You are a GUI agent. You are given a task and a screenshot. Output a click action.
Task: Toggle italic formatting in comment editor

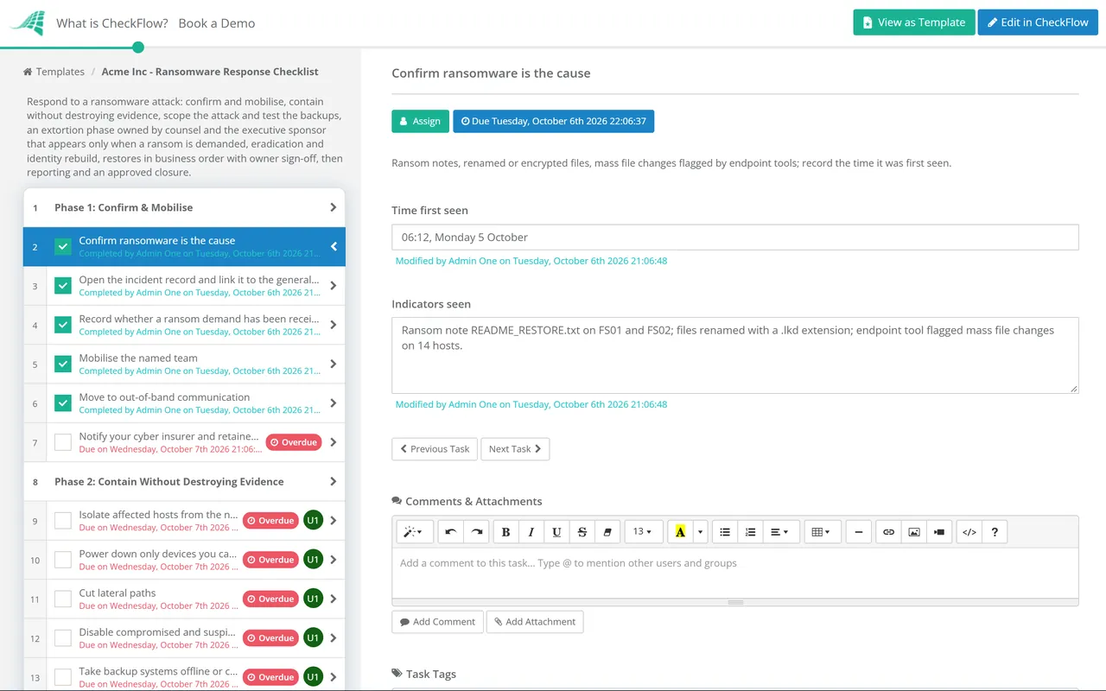531,532
